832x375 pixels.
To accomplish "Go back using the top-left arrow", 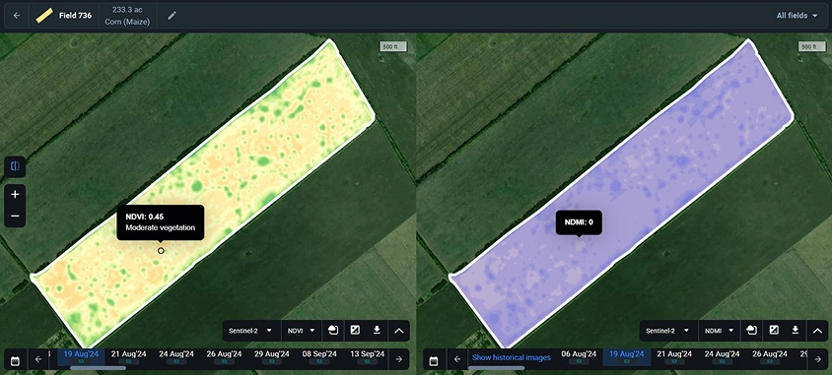I will coord(17,16).
